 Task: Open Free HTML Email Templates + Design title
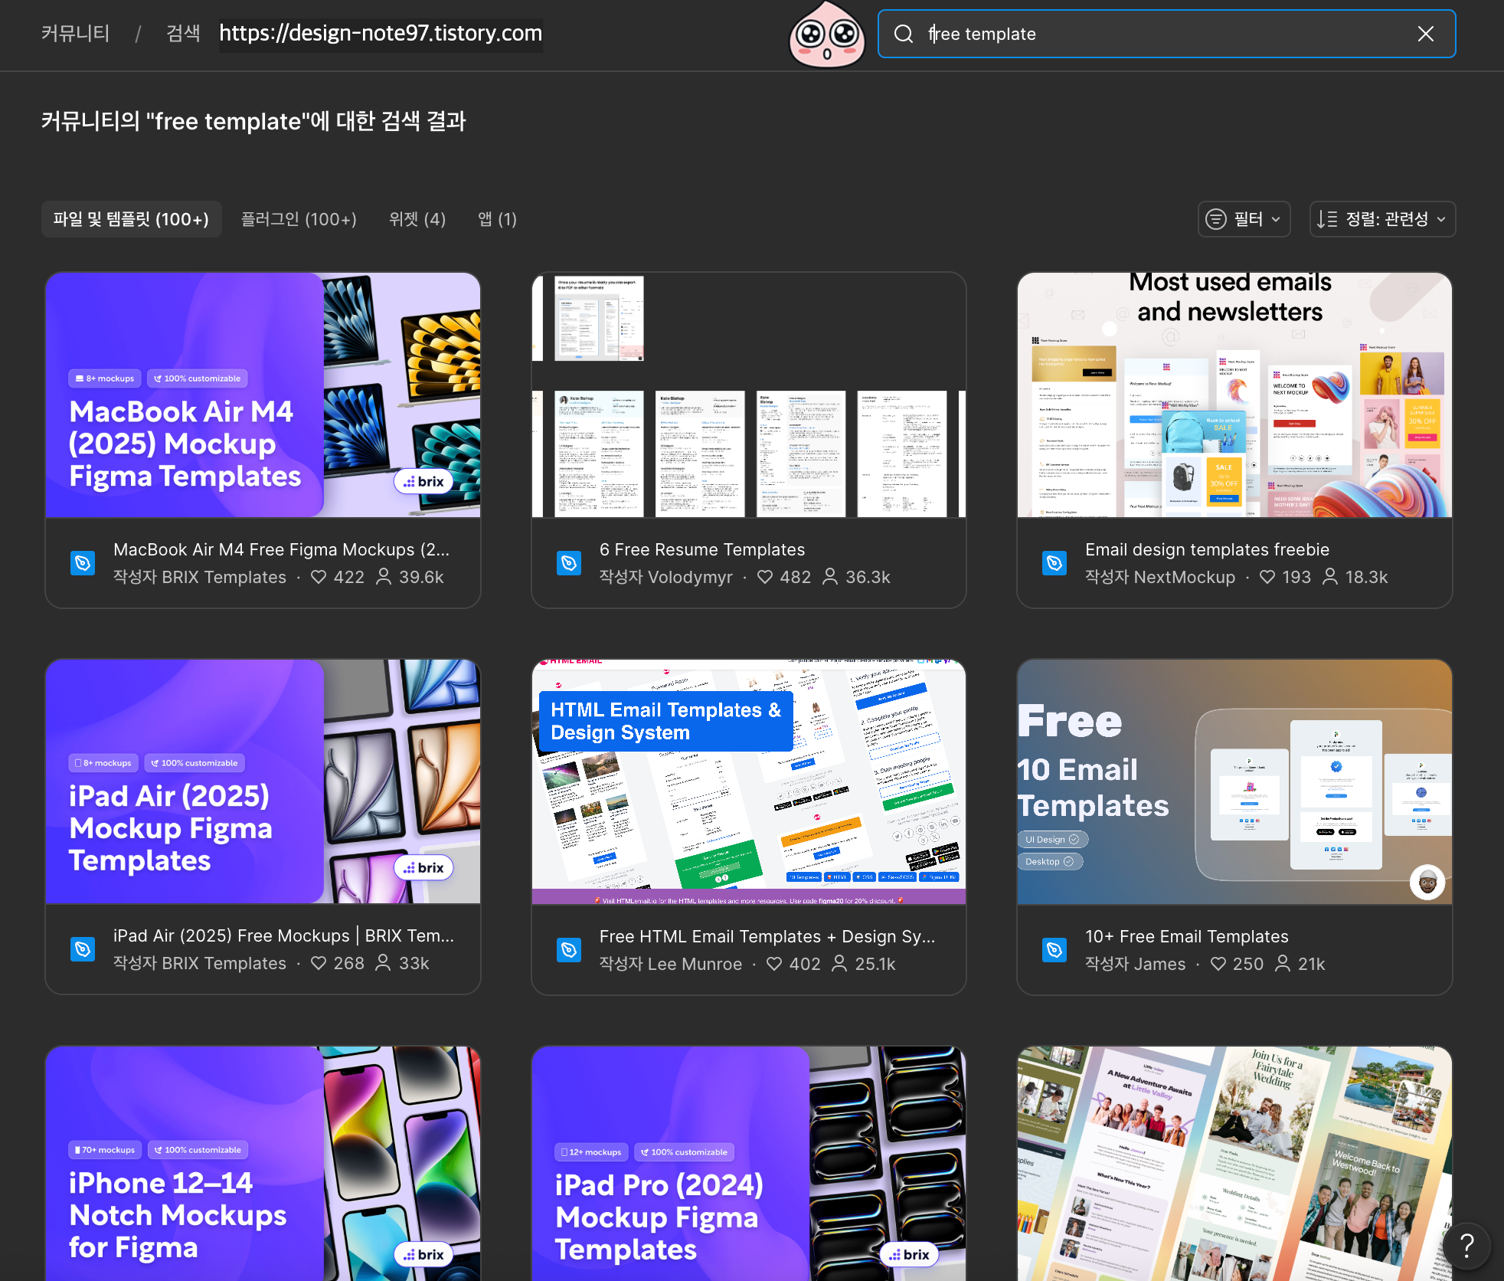(767, 936)
